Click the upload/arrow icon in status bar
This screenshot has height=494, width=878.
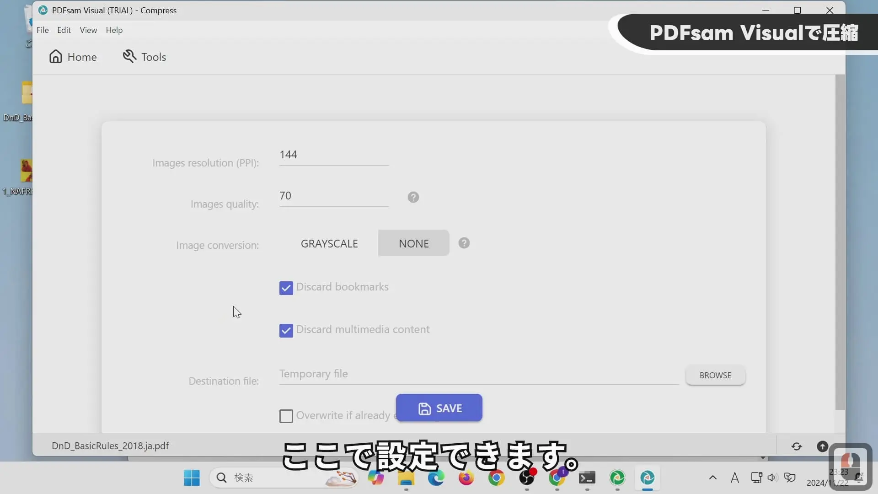pos(822,446)
